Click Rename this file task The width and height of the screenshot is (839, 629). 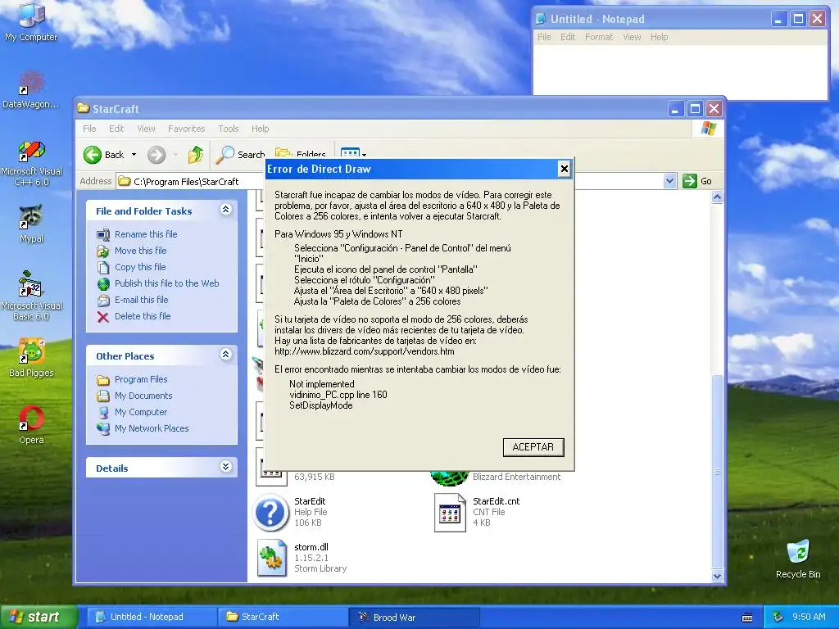point(146,234)
